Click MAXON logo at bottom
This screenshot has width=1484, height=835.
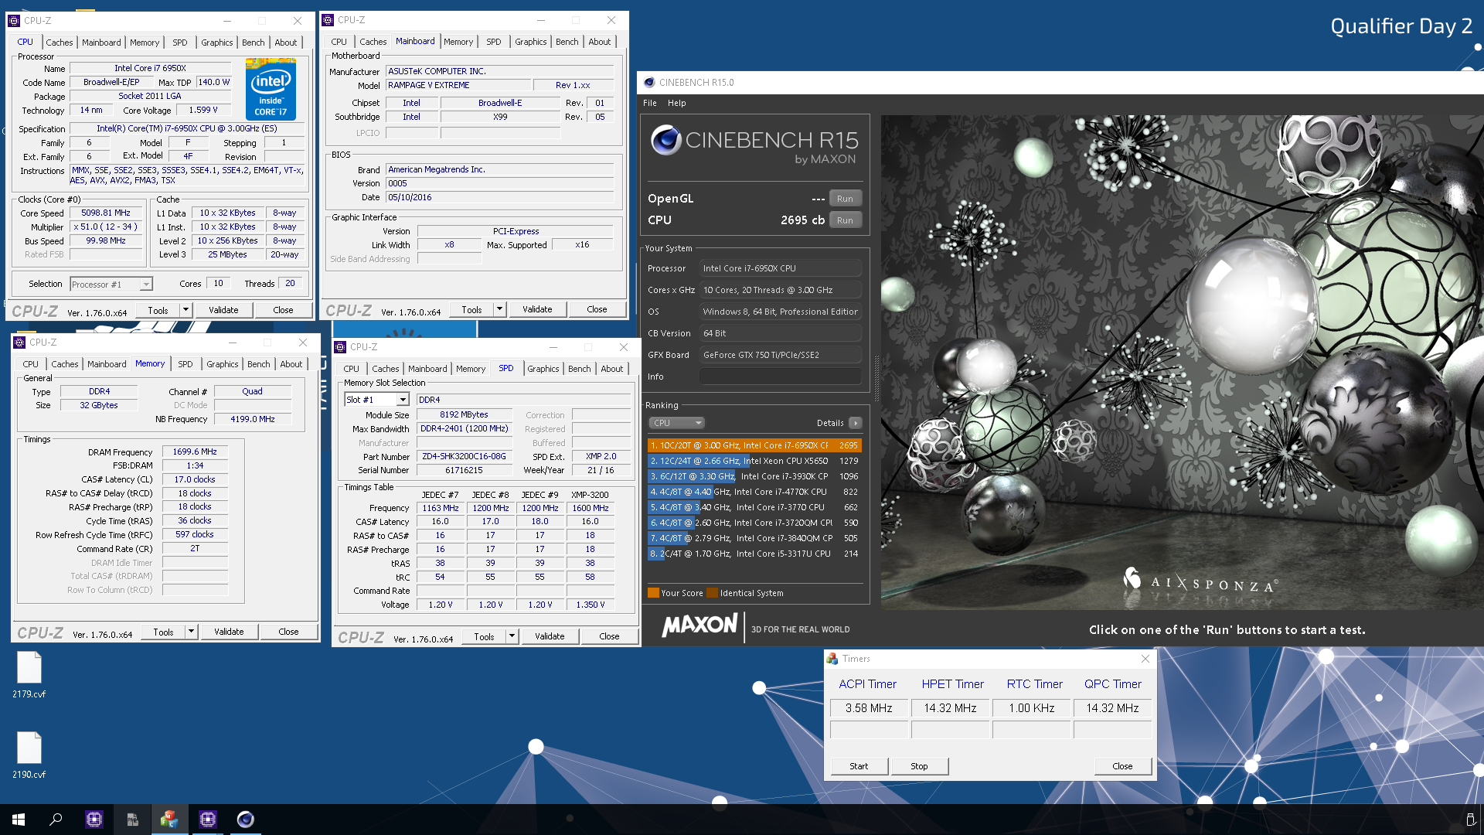point(699,625)
